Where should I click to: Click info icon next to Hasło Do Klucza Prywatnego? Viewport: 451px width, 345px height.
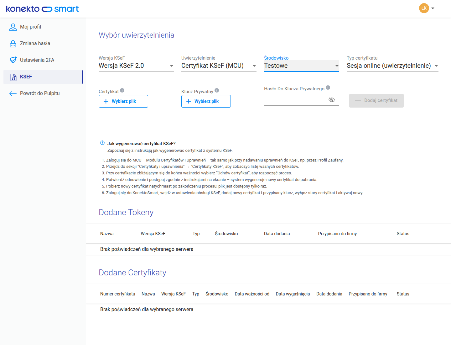coord(328,88)
